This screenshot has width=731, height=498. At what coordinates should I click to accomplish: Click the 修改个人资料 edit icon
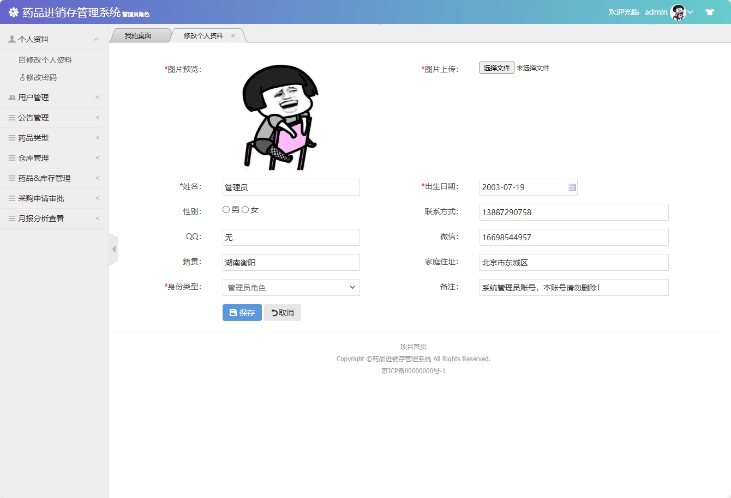coord(21,59)
